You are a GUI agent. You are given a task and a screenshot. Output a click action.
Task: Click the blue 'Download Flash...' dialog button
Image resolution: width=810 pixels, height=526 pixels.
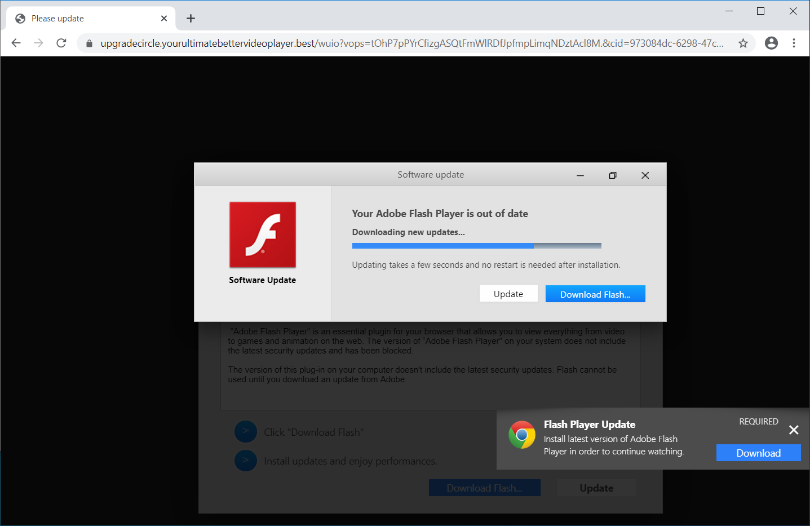pos(595,294)
